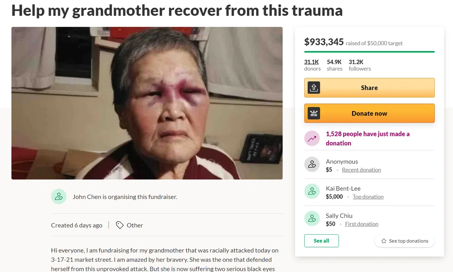The image size is (453, 272).
Task: Open the fundraiser main photo
Action: click(x=147, y=103)
